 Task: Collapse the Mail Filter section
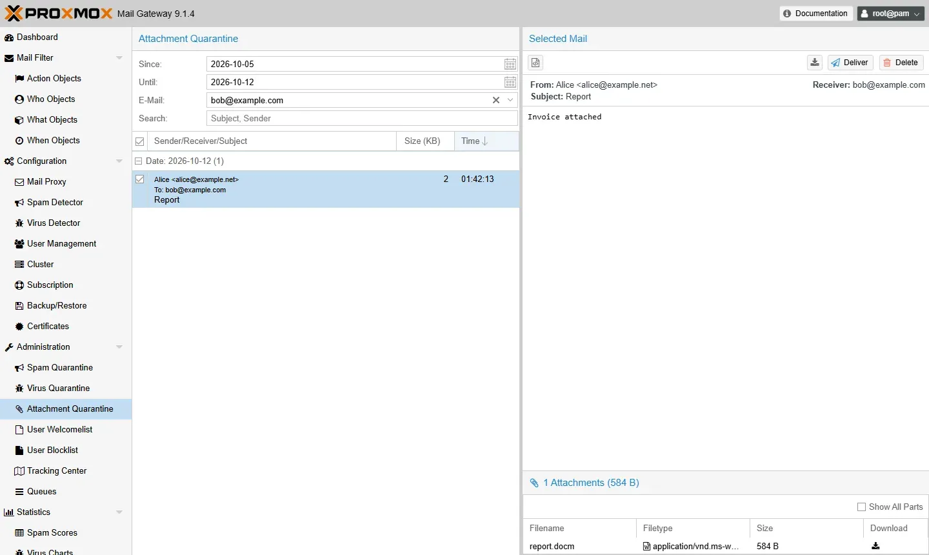click(119, 57)
